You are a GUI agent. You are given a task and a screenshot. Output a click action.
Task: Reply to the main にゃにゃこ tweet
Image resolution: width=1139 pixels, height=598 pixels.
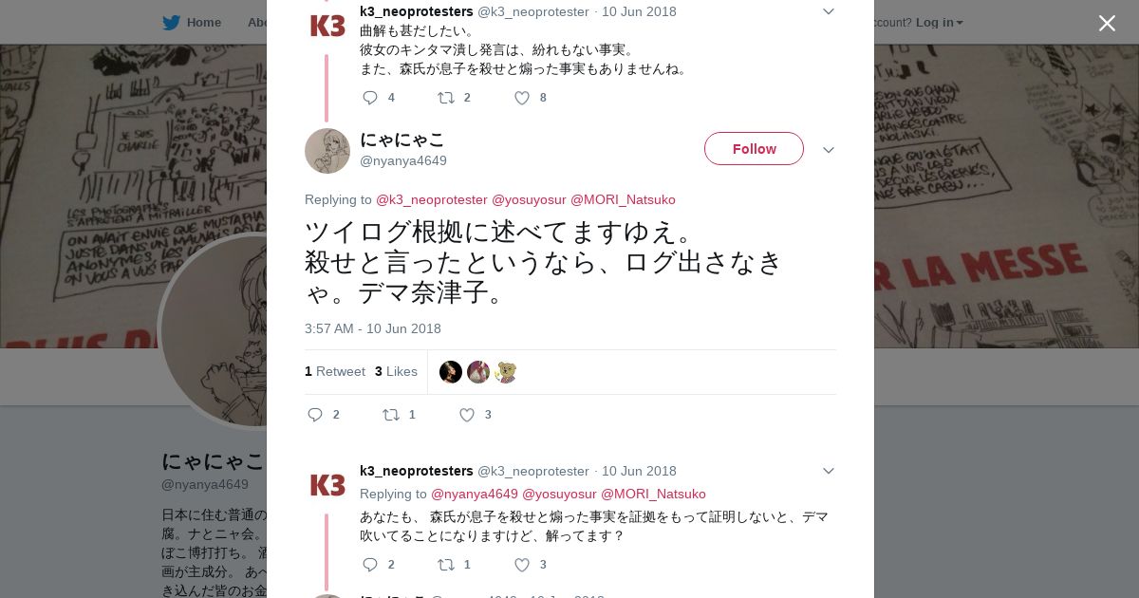pyautogui.click(x=316, y=415)
